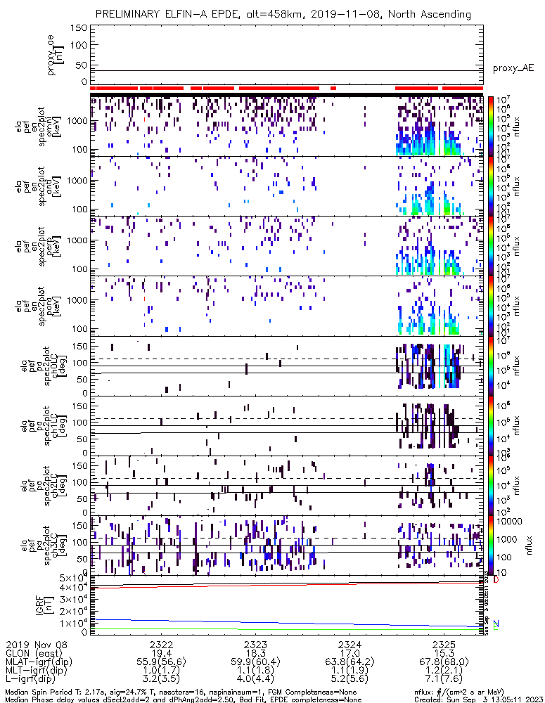Click the topmost nflux color bar
Viewport: 545px width, 703px height.
point(491,127)
